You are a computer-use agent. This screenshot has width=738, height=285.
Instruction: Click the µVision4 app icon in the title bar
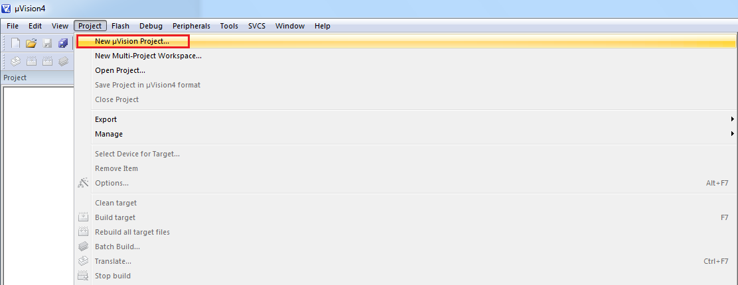[x=7, y=9]
